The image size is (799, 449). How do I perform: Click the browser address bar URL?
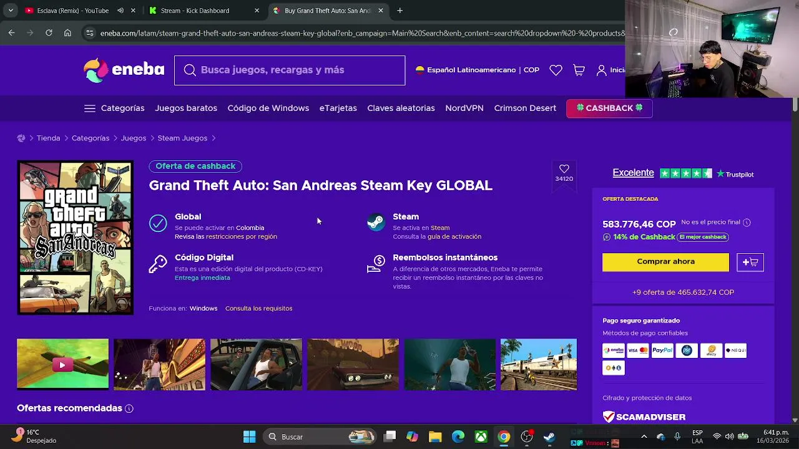pos(362,33)
